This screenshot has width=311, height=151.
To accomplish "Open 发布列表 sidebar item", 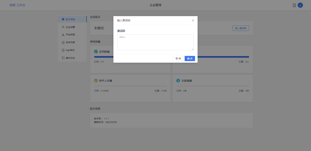I will 72,43.
